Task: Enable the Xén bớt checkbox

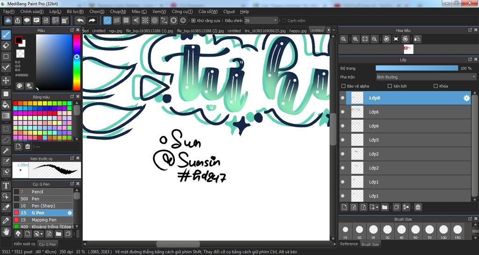Action: point(390,86)
